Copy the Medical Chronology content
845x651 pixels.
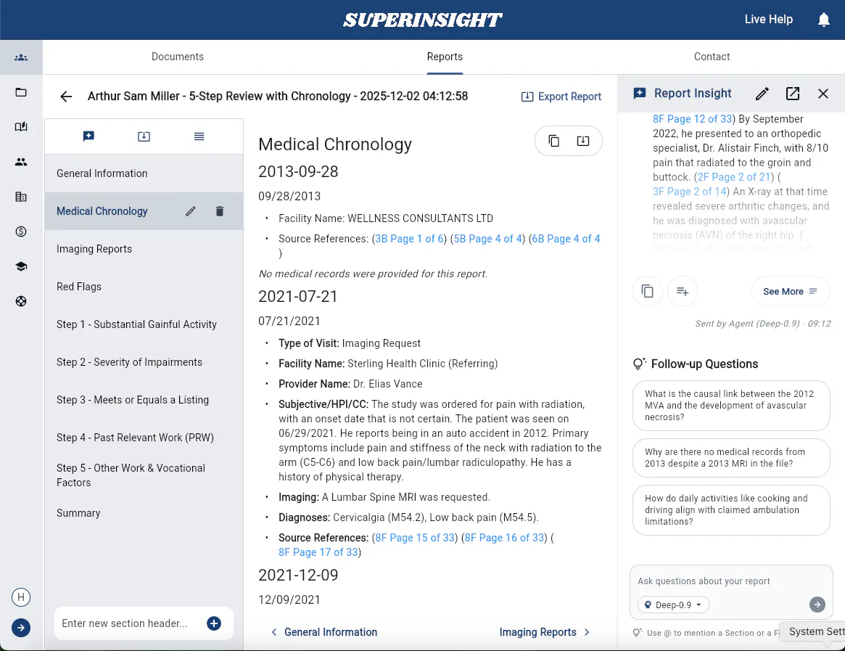pyautogui.click(x=554, y=141)
